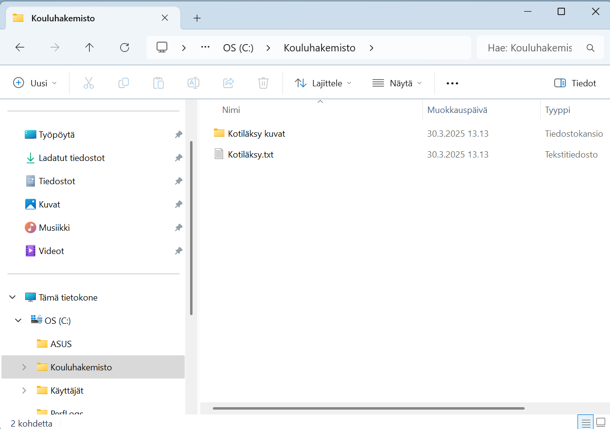
Task: Go up one folder level
Action: click(x=90, y=48)
